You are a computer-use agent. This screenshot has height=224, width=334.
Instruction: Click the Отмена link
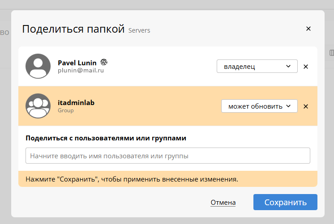click(x=223, y=202)
